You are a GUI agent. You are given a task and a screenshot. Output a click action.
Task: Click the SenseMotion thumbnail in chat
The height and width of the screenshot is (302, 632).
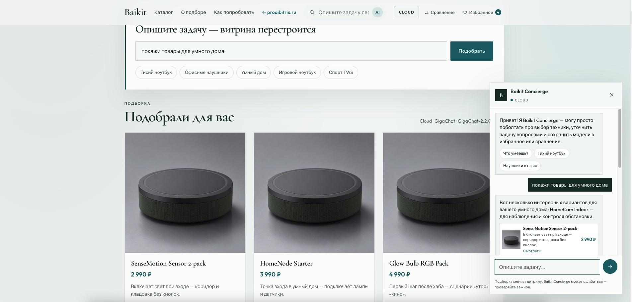(511, 240)
